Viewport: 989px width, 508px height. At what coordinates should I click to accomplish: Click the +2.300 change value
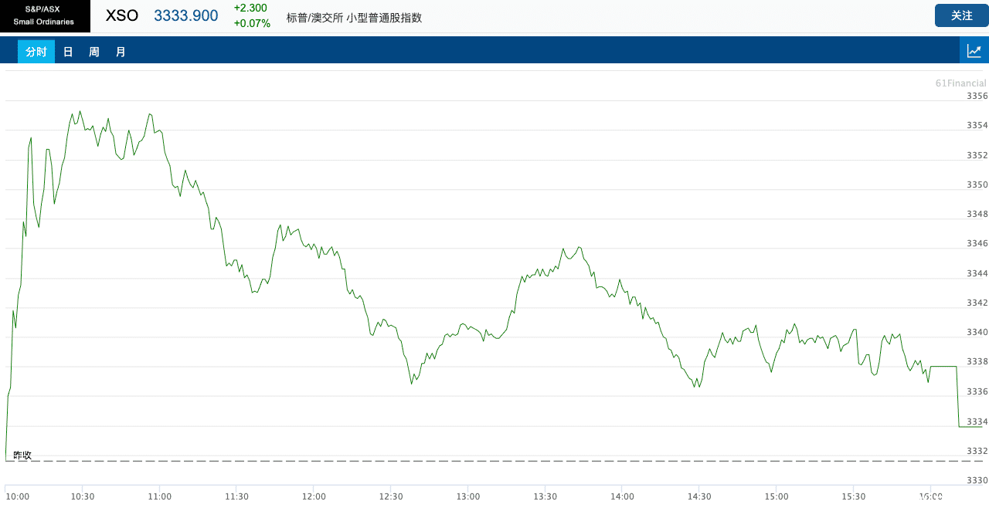point(250,8)
